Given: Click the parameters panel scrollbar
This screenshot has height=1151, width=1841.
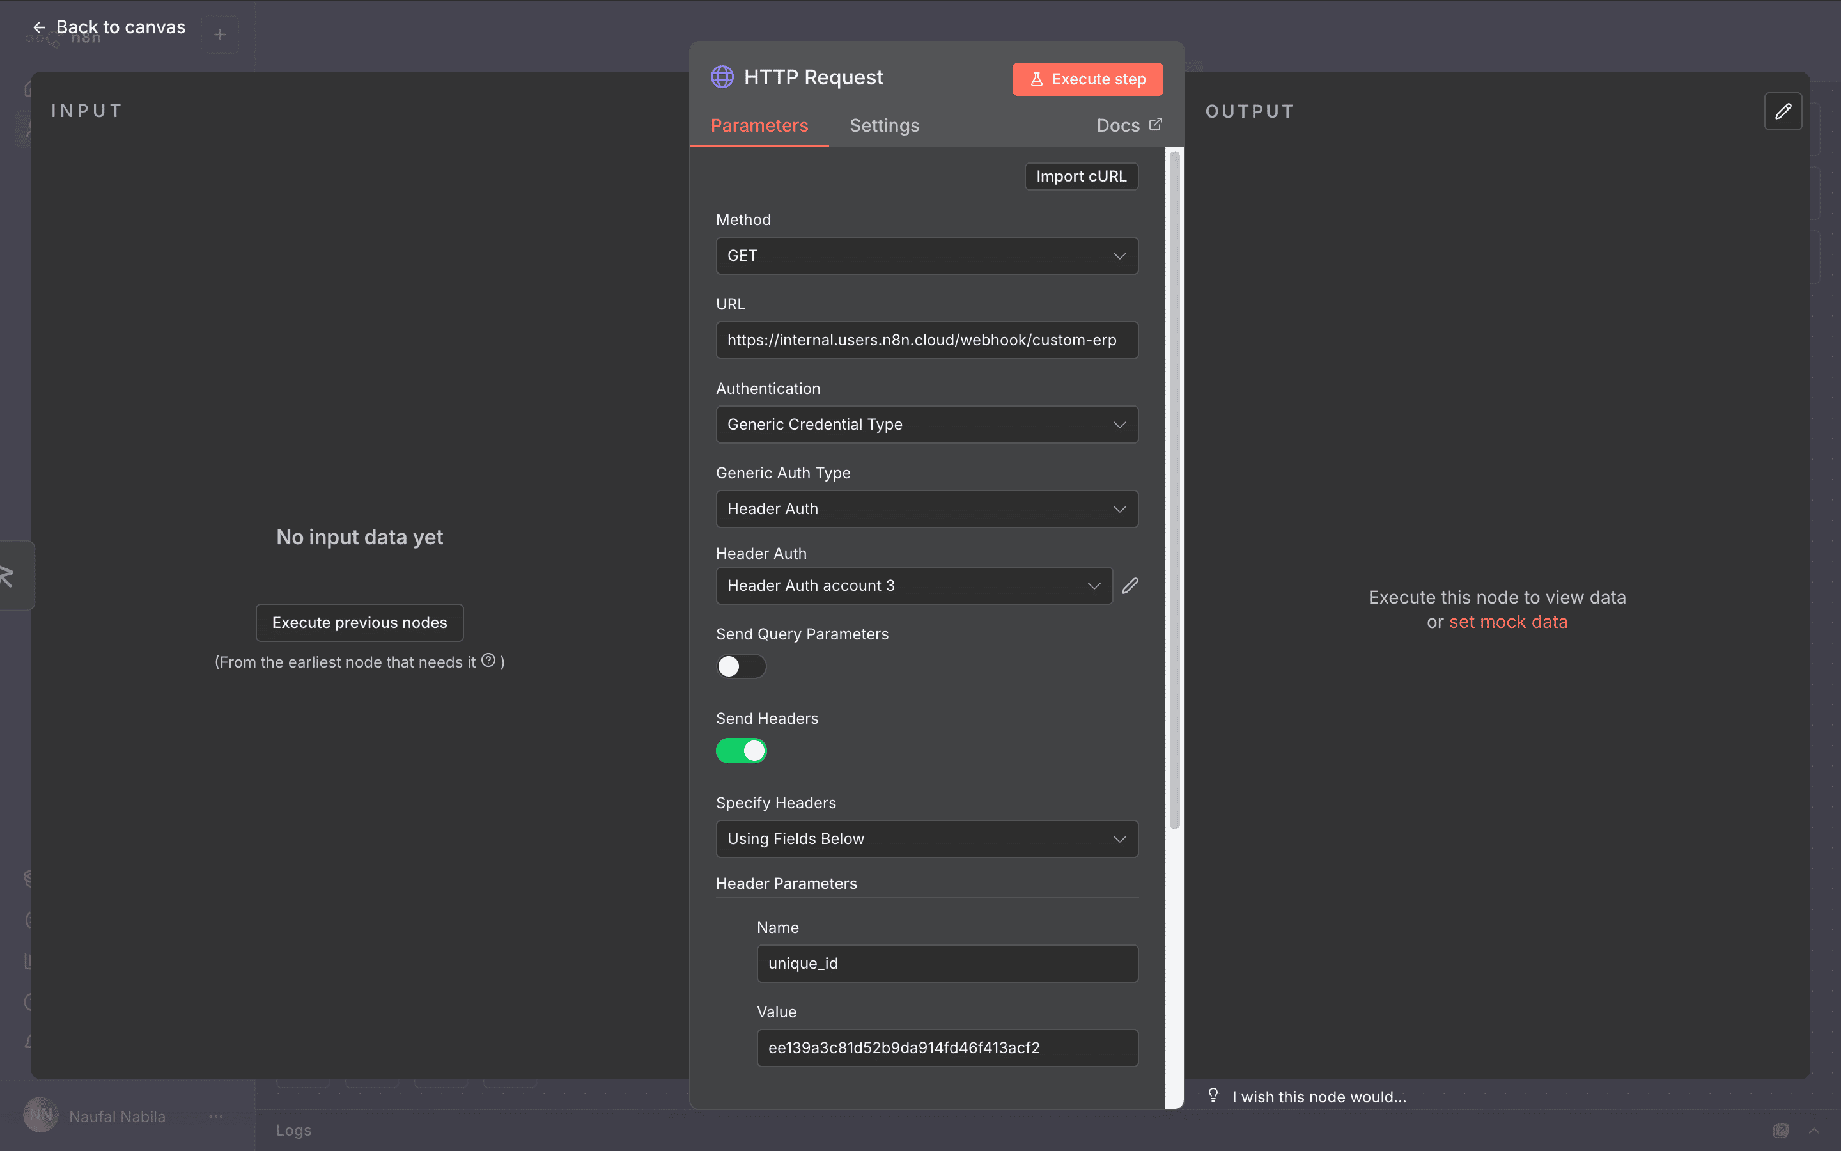Looking at the screenshot, I should point(1174,489).
